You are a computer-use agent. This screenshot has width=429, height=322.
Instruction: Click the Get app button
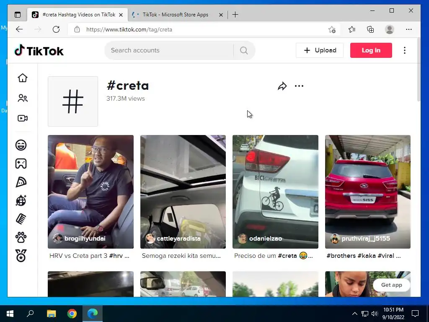click(x=392, y=285)
